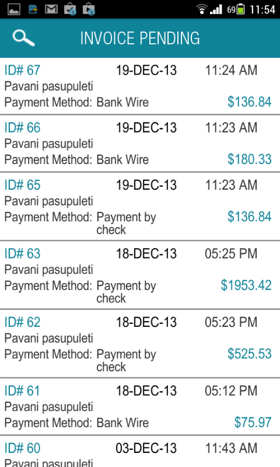Select invoice ID# 65
Image resolution: width=280 pixels, height=467 pixels.
[x=140, y=206]
